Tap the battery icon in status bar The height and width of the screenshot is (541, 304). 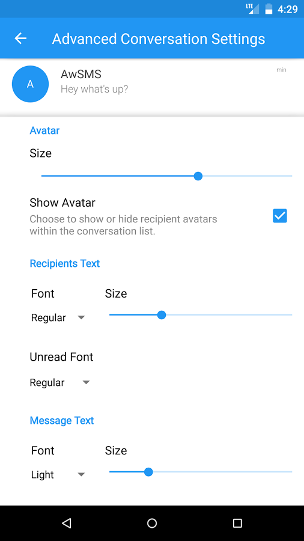coord(269,9)
